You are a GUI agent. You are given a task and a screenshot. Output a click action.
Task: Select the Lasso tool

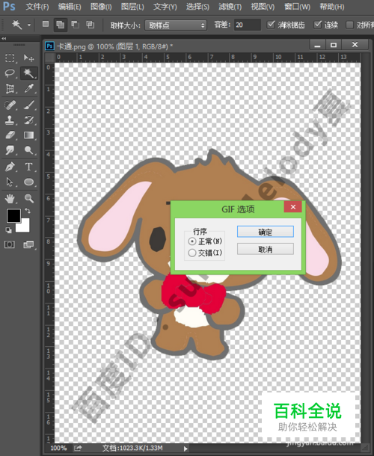point(10,73)
